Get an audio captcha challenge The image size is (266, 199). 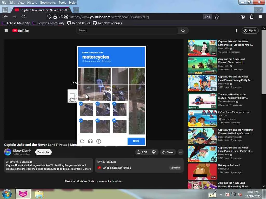coord(90,141)
